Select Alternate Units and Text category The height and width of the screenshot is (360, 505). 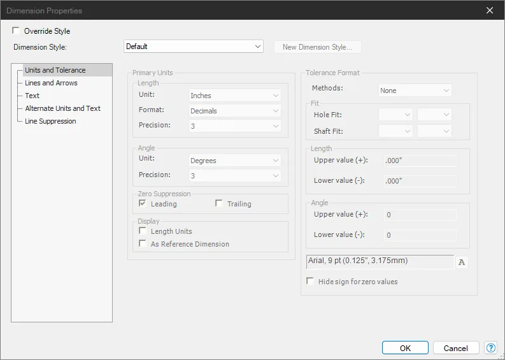pos(63,108)
